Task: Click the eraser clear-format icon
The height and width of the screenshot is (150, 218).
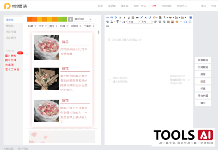Action: click(x=150, y=17)
